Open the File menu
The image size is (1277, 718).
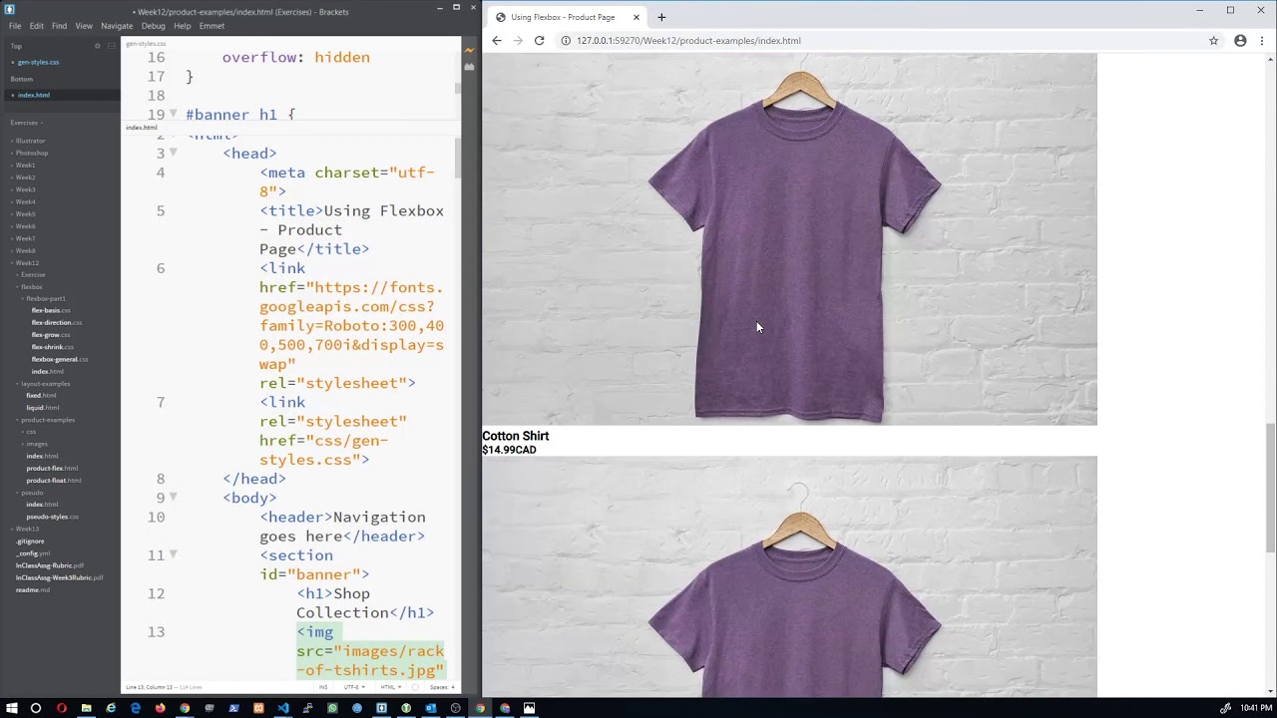(x=15, y=26)
